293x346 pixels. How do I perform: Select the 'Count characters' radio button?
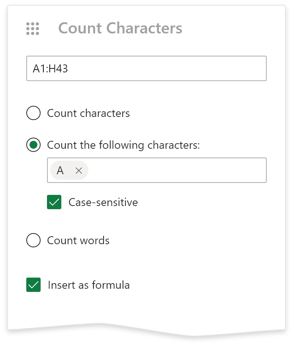(33, 113)
